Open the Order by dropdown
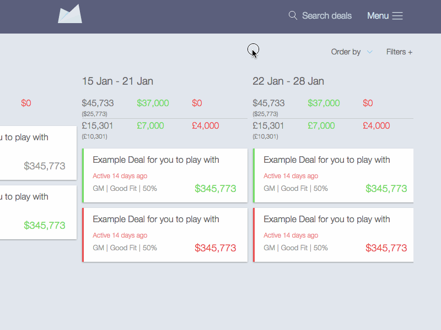 click(x=346, y=51)
